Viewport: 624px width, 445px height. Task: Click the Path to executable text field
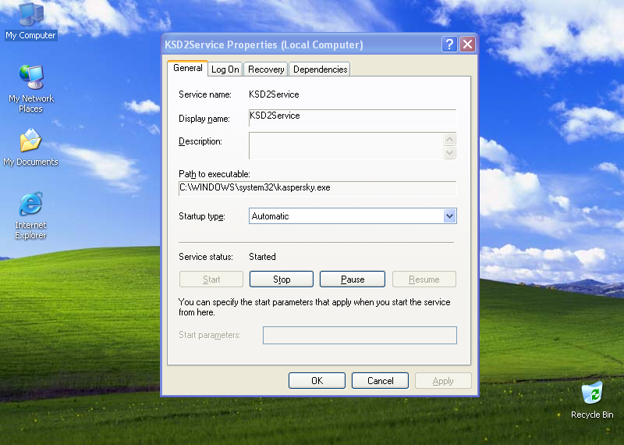[x=317, y=188]
